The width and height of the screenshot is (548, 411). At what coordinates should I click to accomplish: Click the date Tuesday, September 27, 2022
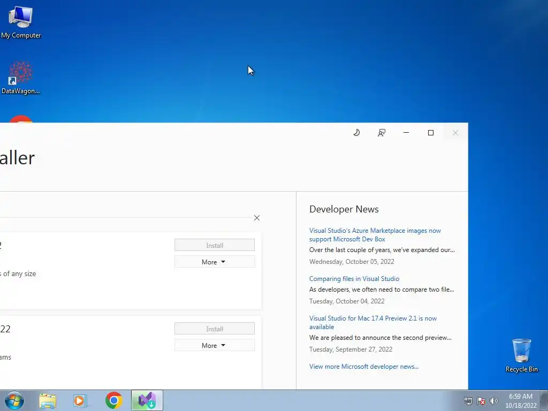351,349
